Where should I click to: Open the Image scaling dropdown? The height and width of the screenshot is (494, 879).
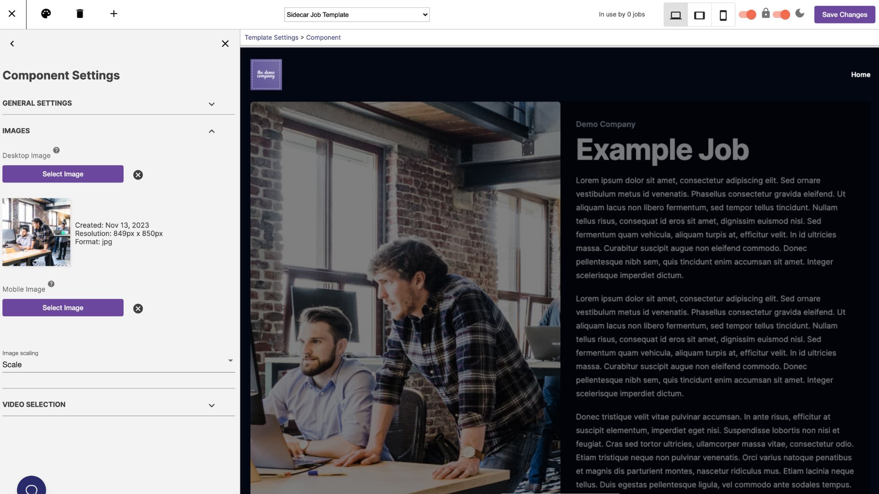click(x=119, y=365)
